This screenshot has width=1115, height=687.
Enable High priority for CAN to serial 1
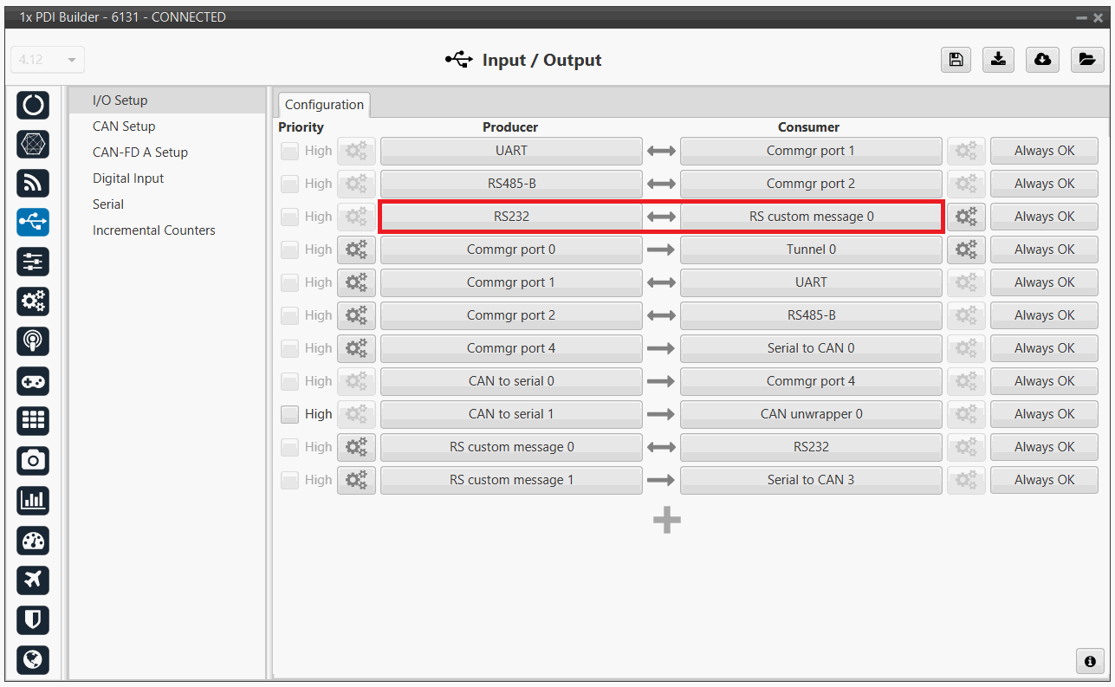(x=289, y=414)
